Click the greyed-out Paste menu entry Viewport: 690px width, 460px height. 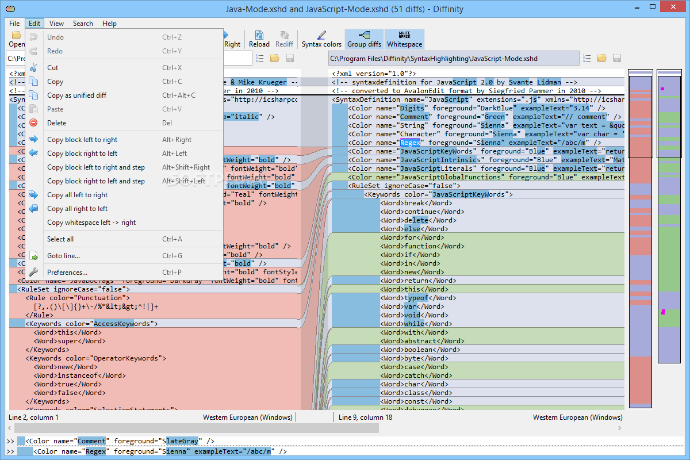tap(124, 109)
